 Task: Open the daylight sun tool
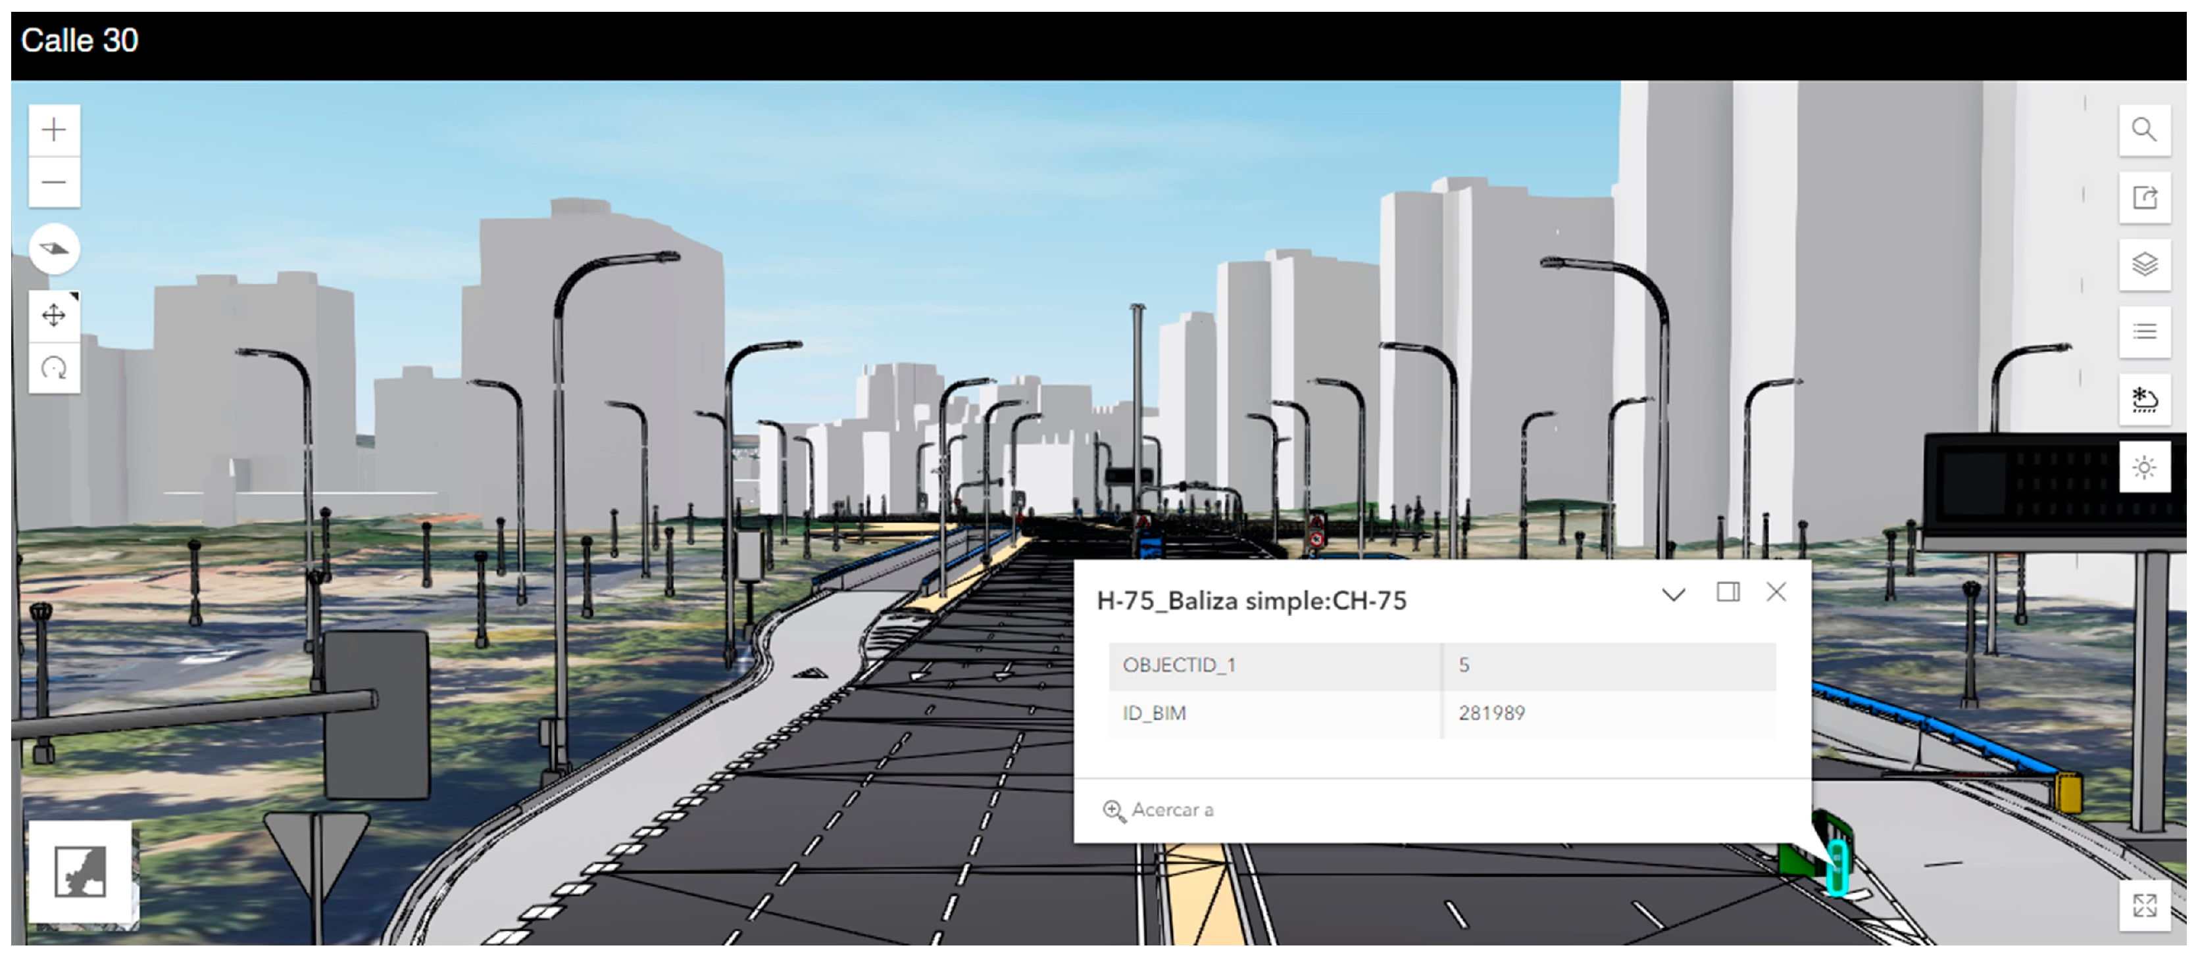2144,466
